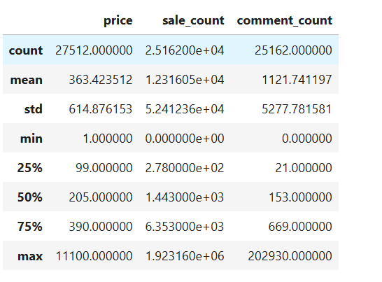Select the min row label
This screenshot has width=382, height=282.
[x=31, y=139]
